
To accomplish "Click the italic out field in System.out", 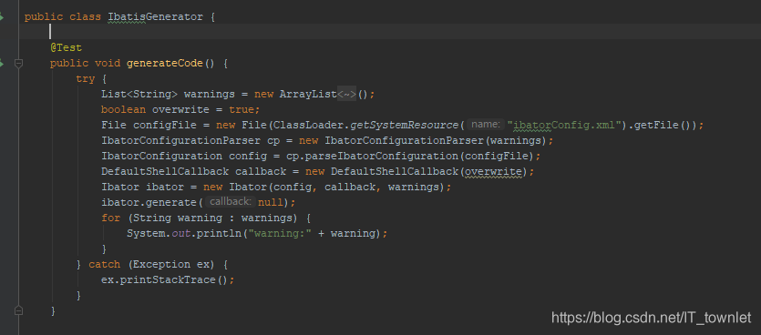I will click(x=180, y=233).
